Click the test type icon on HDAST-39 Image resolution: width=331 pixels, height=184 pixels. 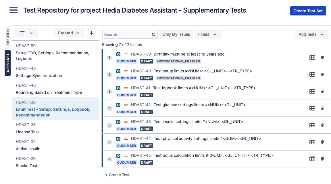(118, 54)
